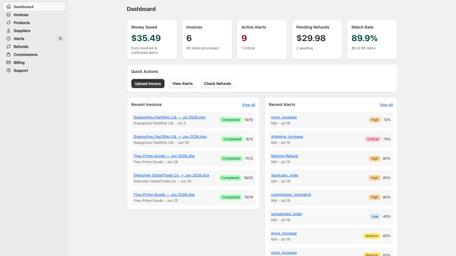Open View all link for Recent Invoices
456x256 pixels.
[x=249, y=105]
